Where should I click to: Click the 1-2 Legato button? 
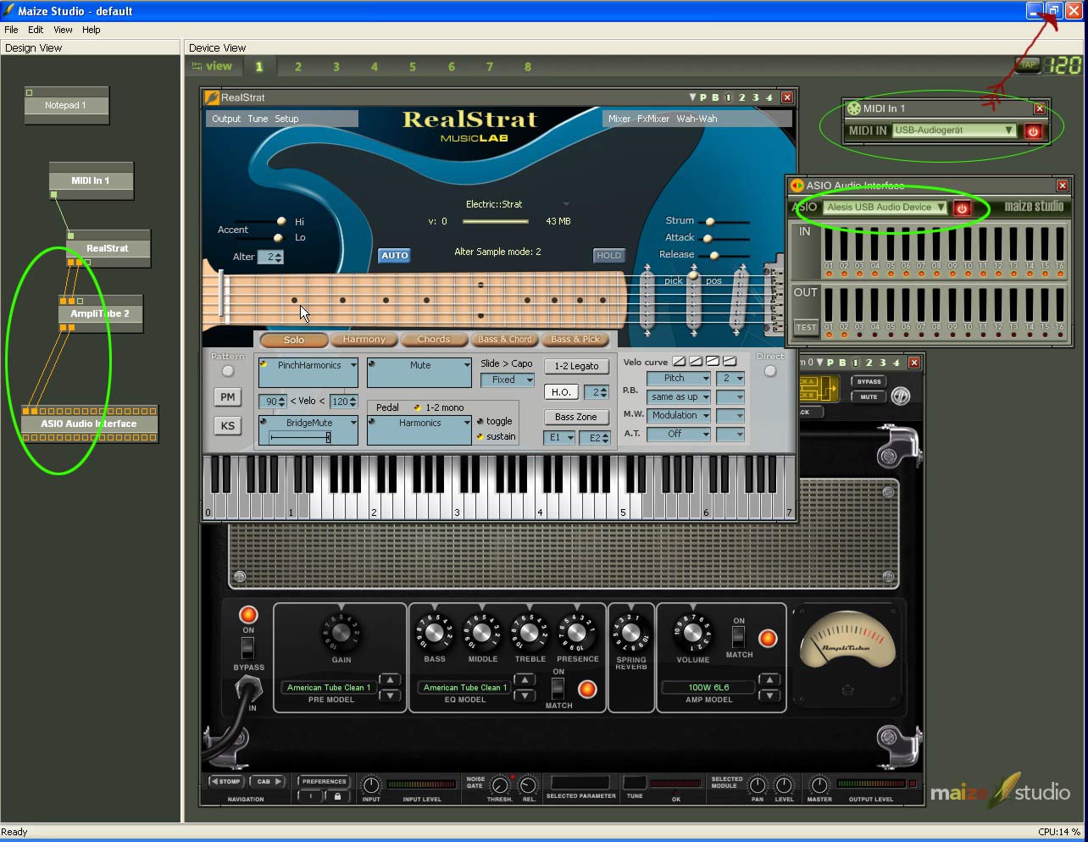(x=576, y=366)
